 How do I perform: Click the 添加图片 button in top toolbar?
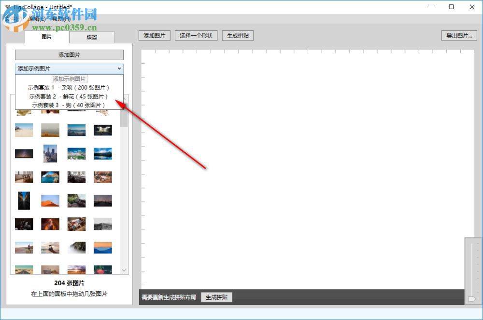(x=154, y=35)
